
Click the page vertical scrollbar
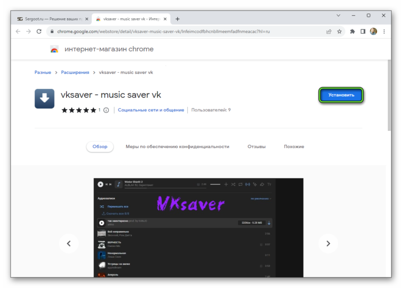(389, 95)
